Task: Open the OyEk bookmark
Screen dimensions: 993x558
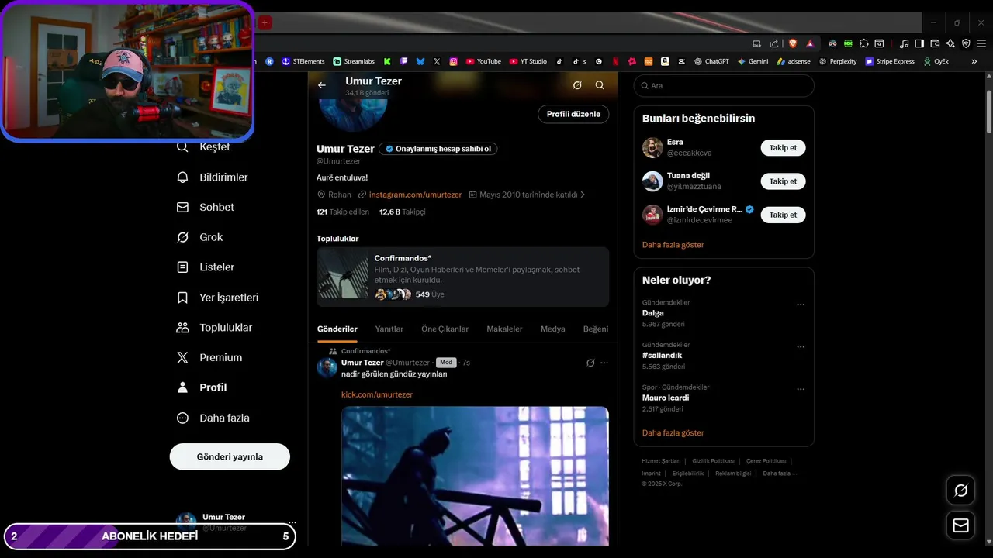Action: 936,61
